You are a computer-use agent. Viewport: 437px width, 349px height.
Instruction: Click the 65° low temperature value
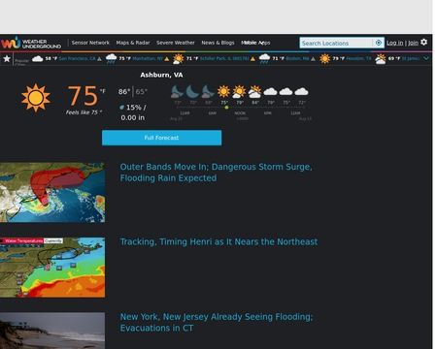click(x=142, y=92)
